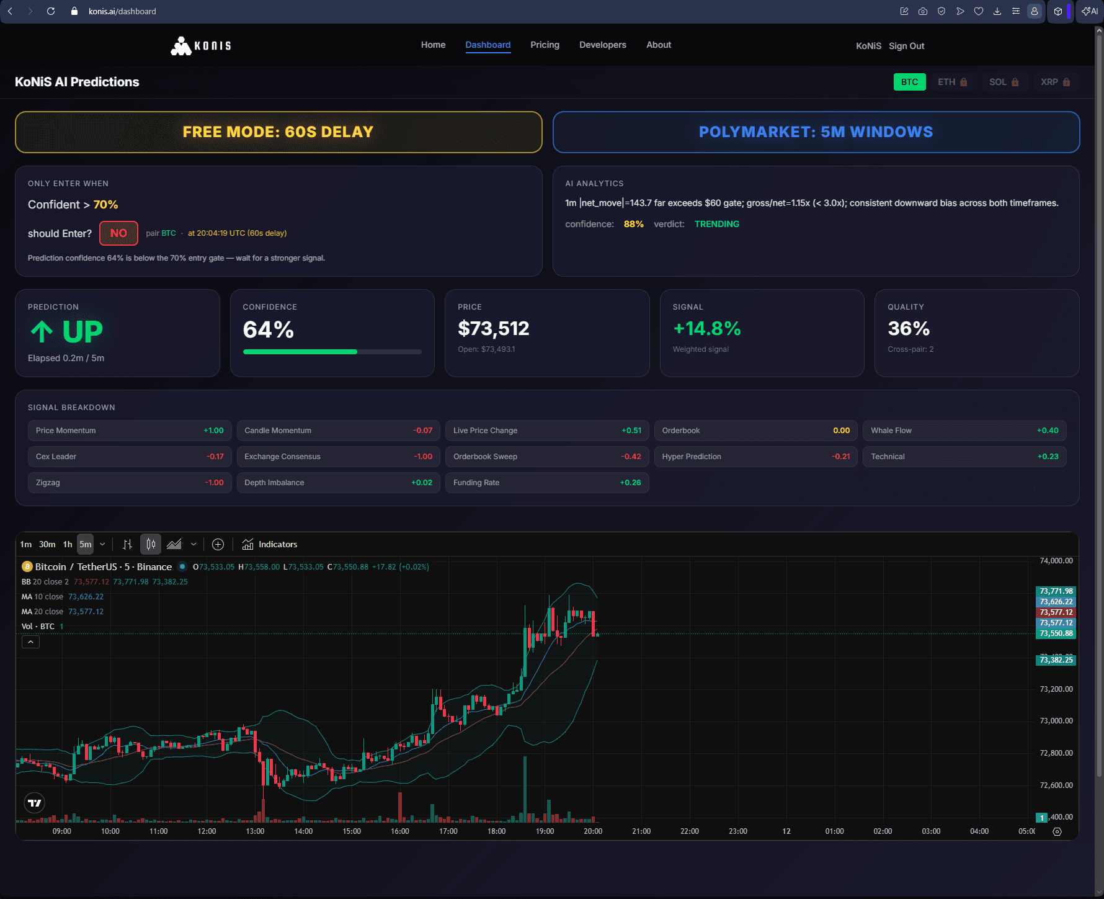The width and height of the screenshot is (1104, 899).
Task: Select the 5m chart interval
Action: pyautogui.click(x=86, y=544)
